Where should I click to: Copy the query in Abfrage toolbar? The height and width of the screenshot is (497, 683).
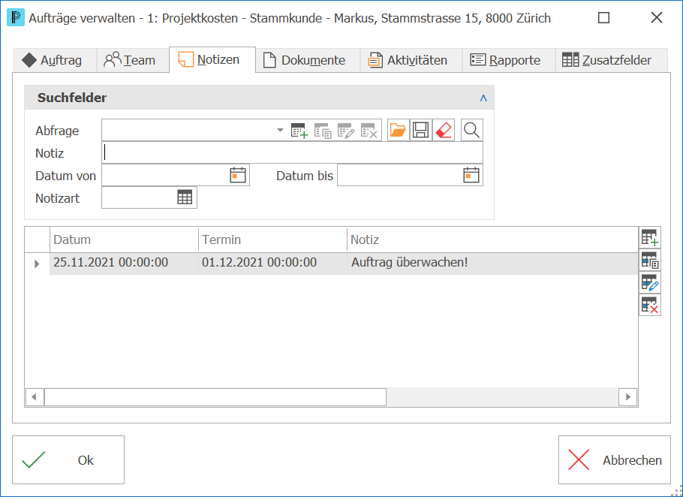click(323, 130)
